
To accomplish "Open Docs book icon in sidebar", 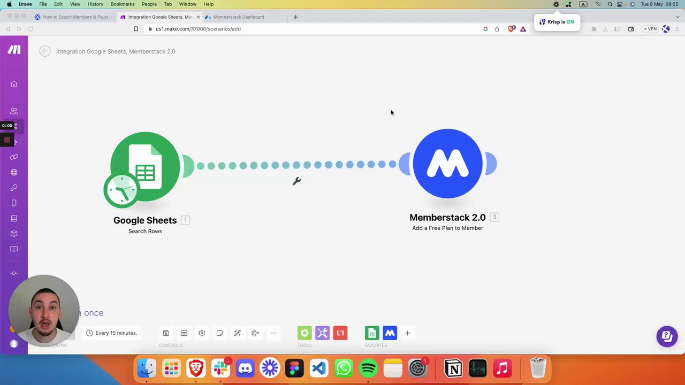I will tap(14, 249).
